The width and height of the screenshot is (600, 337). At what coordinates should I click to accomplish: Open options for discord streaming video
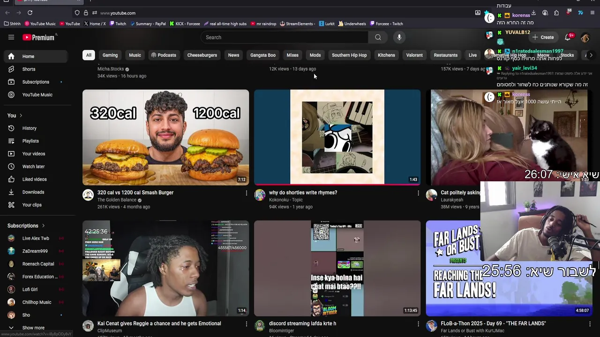(418, 324)
